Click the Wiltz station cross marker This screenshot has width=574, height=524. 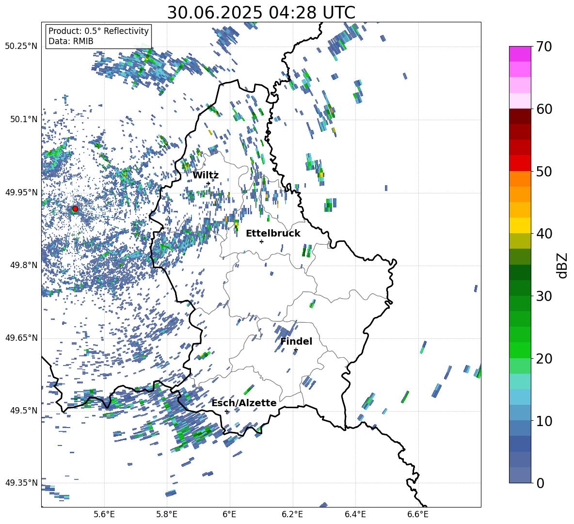pos(208,183)
